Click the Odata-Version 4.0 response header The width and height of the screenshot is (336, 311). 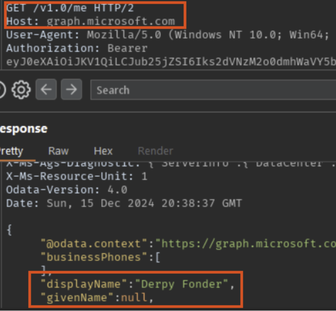click(x=66, y=190)
